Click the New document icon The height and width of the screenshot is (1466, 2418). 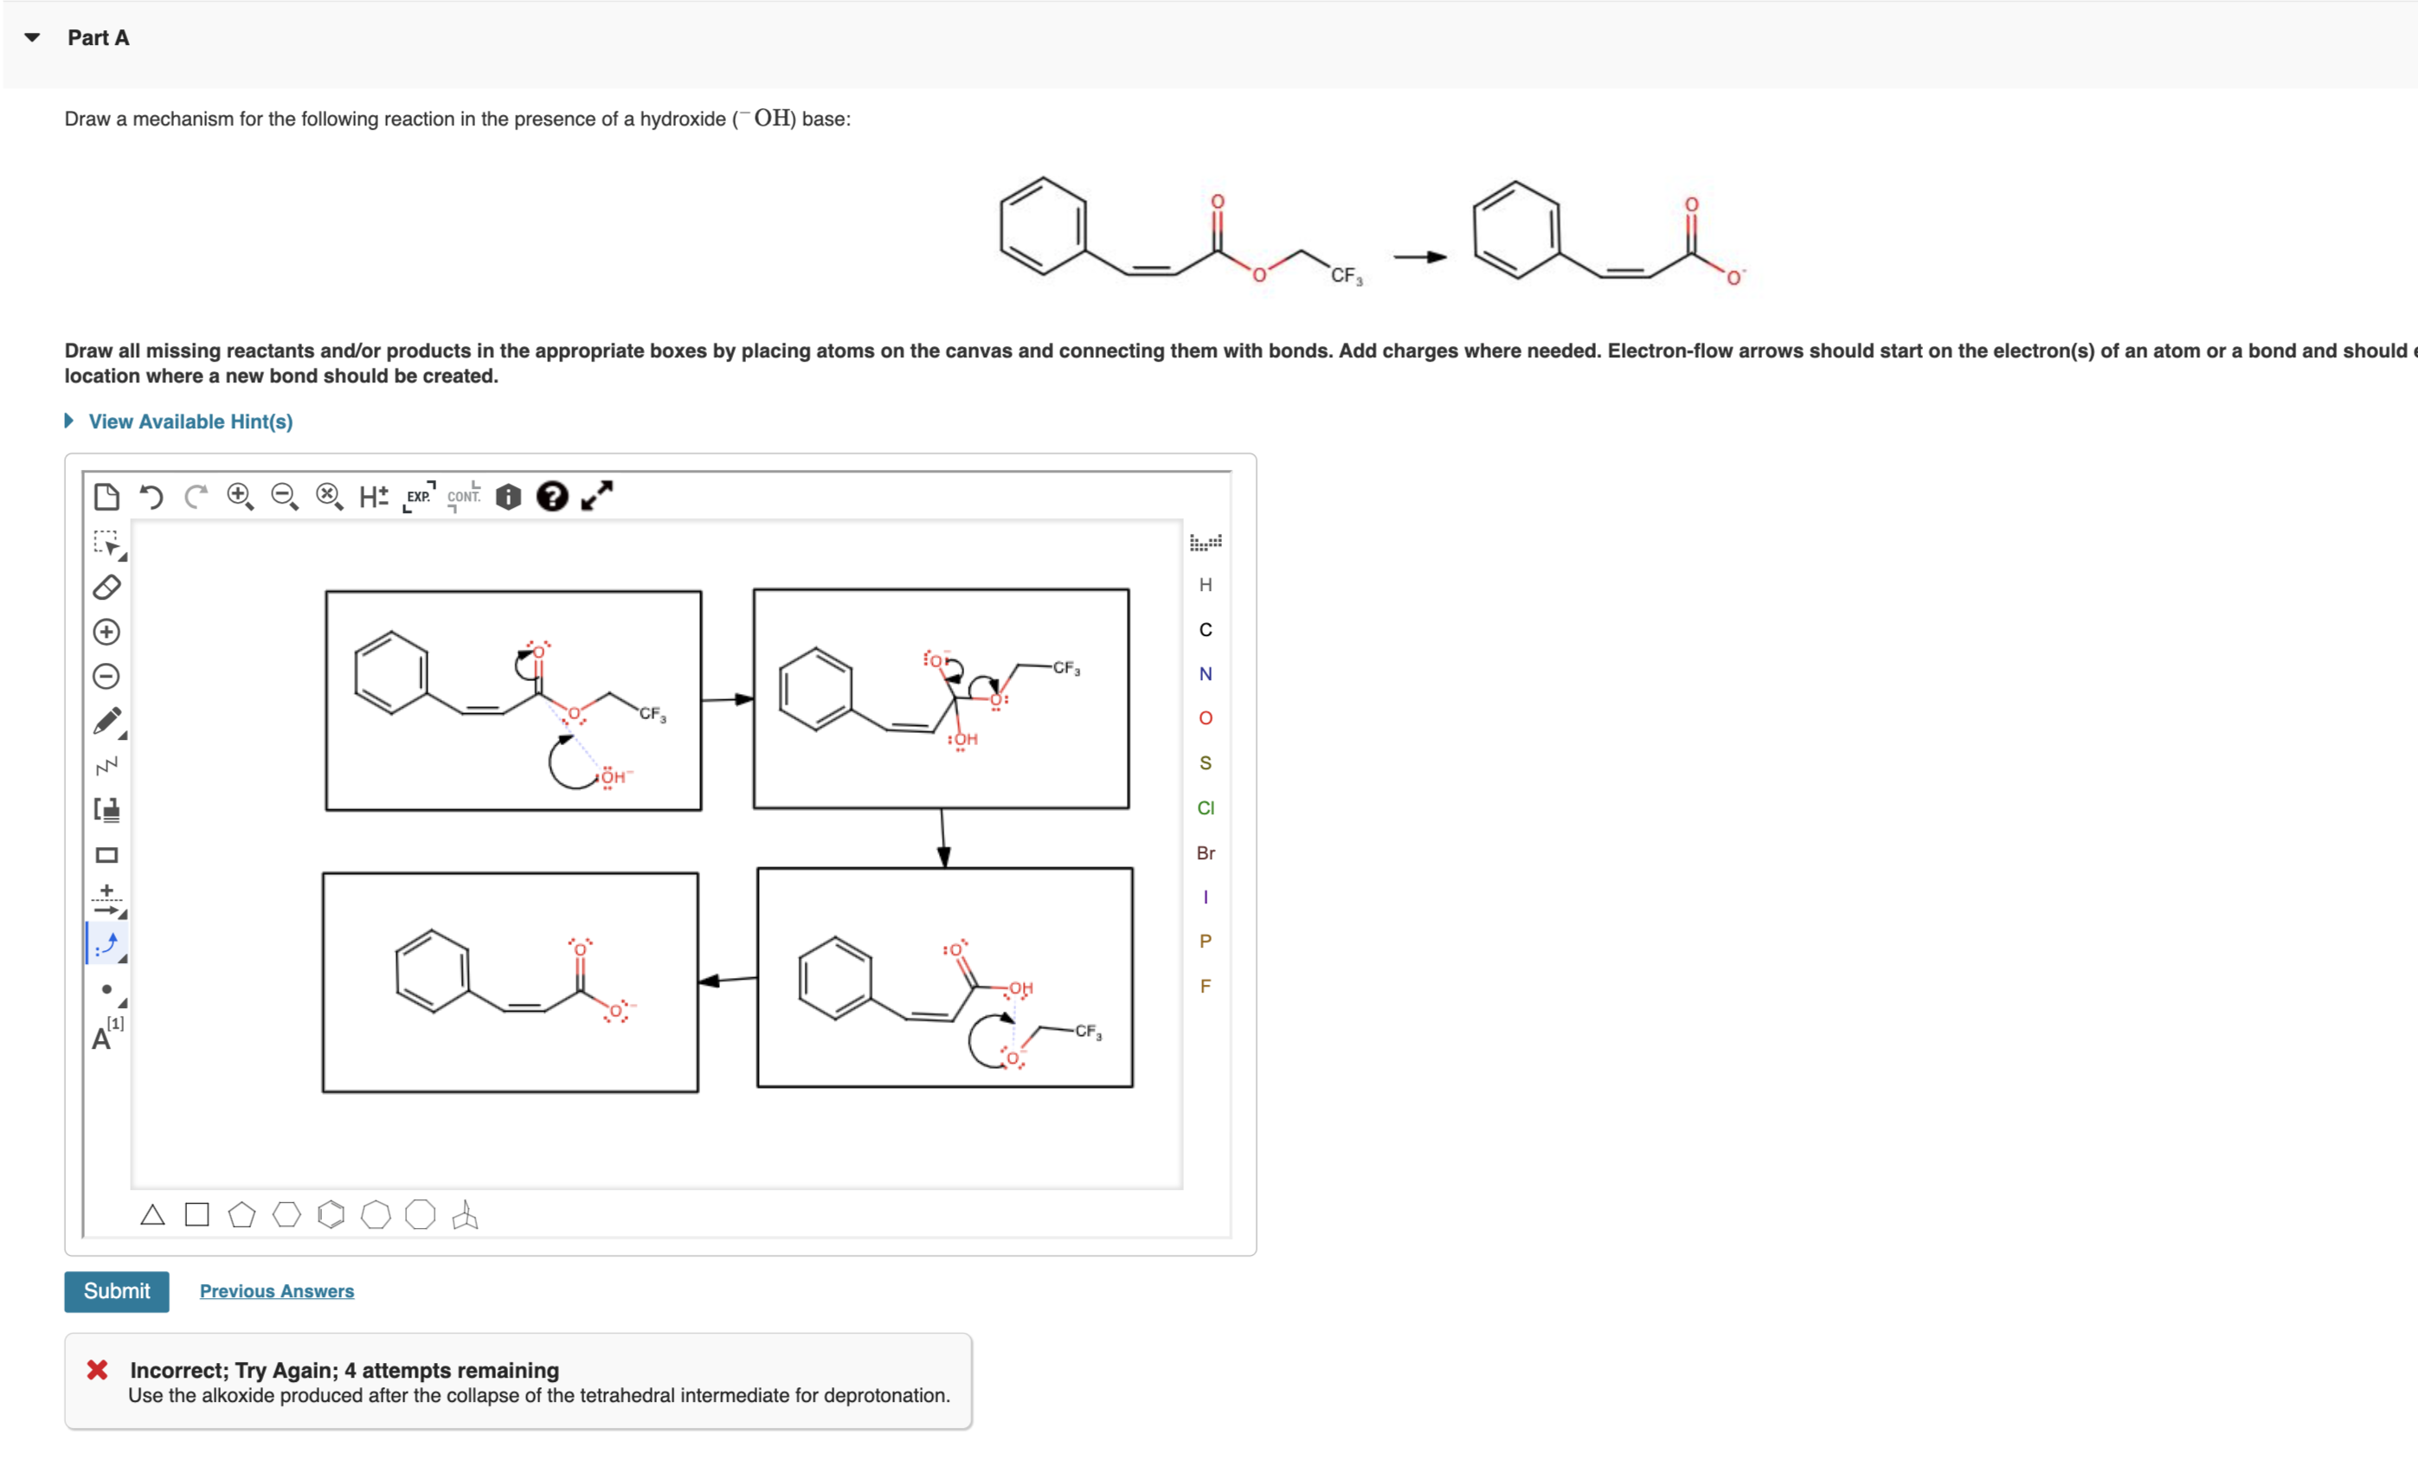[106, 497]
